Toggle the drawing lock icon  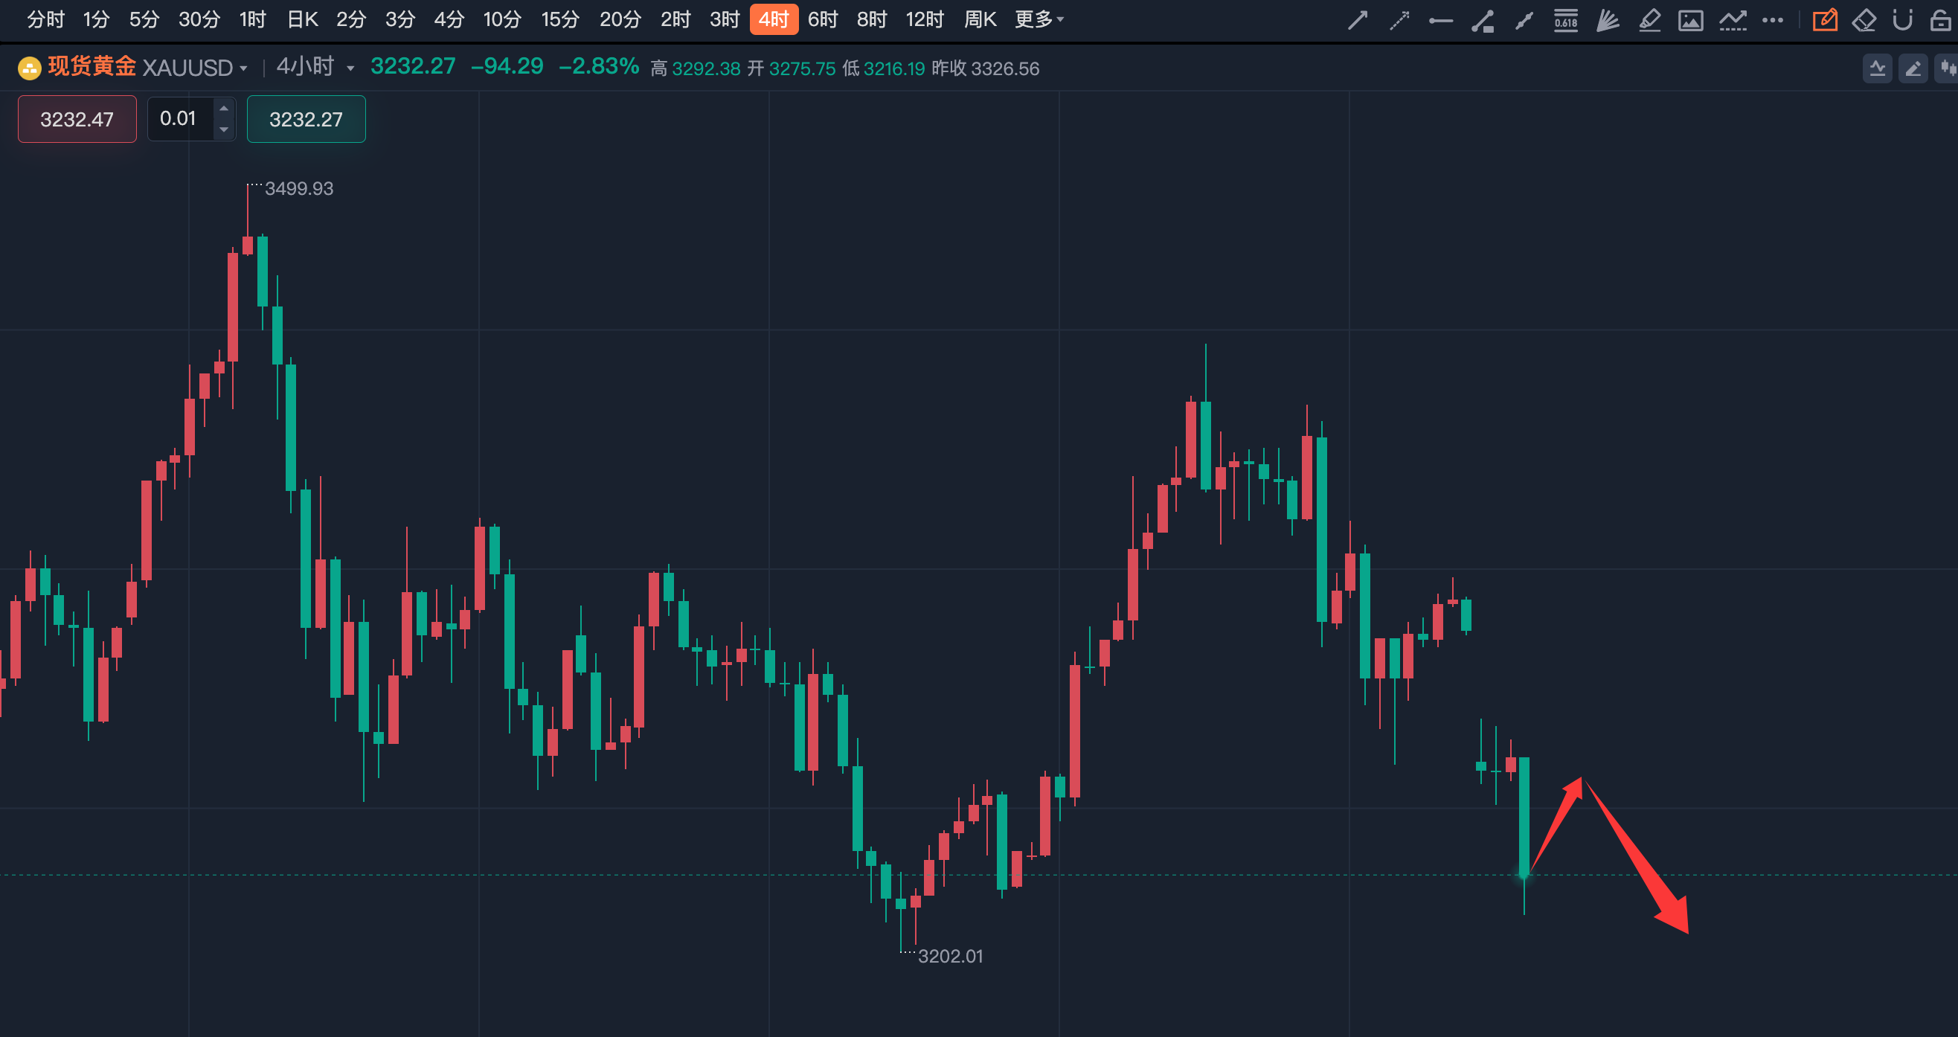click(1940, 21)
